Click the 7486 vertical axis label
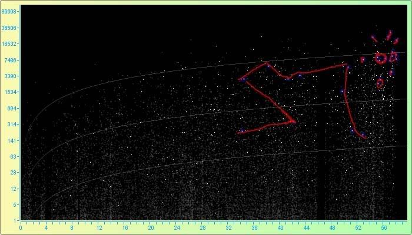 pos(10,60)
